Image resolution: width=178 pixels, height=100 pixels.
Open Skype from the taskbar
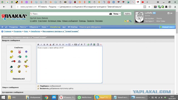[x=103, y=97]
